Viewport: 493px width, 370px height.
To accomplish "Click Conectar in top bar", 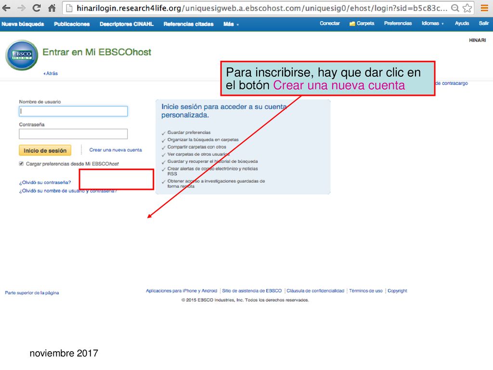I will (330, 23).
